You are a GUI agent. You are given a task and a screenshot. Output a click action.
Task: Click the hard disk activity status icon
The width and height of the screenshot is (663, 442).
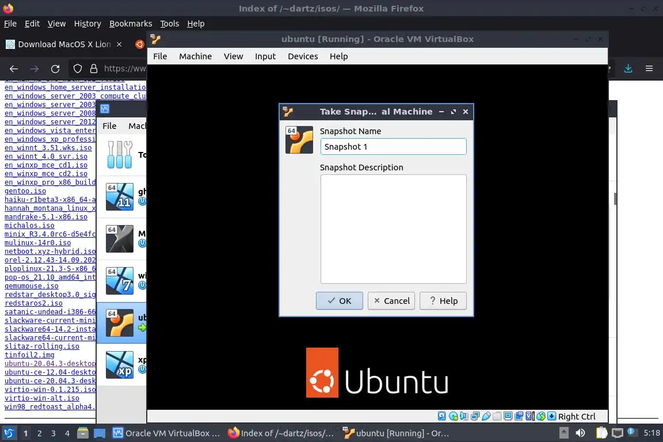pos(442,416)
